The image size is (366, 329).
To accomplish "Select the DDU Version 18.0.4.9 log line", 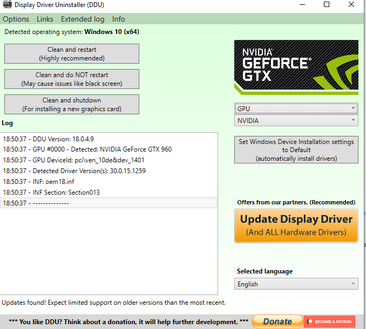I will point(109,139).
